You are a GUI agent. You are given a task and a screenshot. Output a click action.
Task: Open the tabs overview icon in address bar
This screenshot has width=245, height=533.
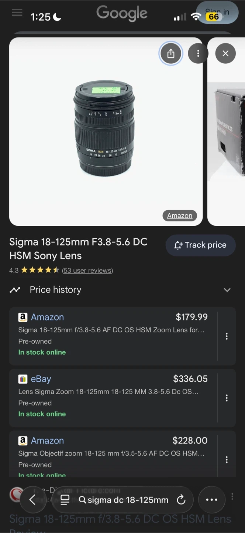(x=65, y=500)
